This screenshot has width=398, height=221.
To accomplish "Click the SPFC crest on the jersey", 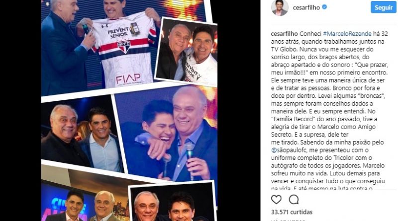I will coord(124,47).
